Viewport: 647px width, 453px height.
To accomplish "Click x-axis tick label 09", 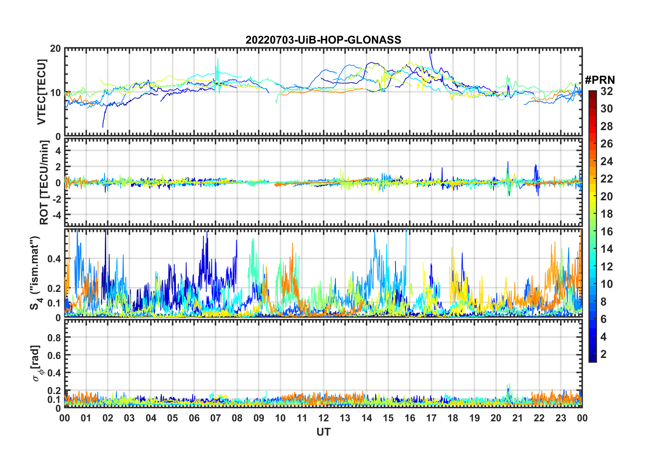I will tap(259, 418).
